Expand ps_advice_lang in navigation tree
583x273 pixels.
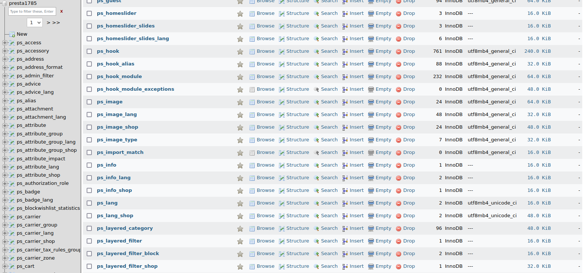pos(5,92)
